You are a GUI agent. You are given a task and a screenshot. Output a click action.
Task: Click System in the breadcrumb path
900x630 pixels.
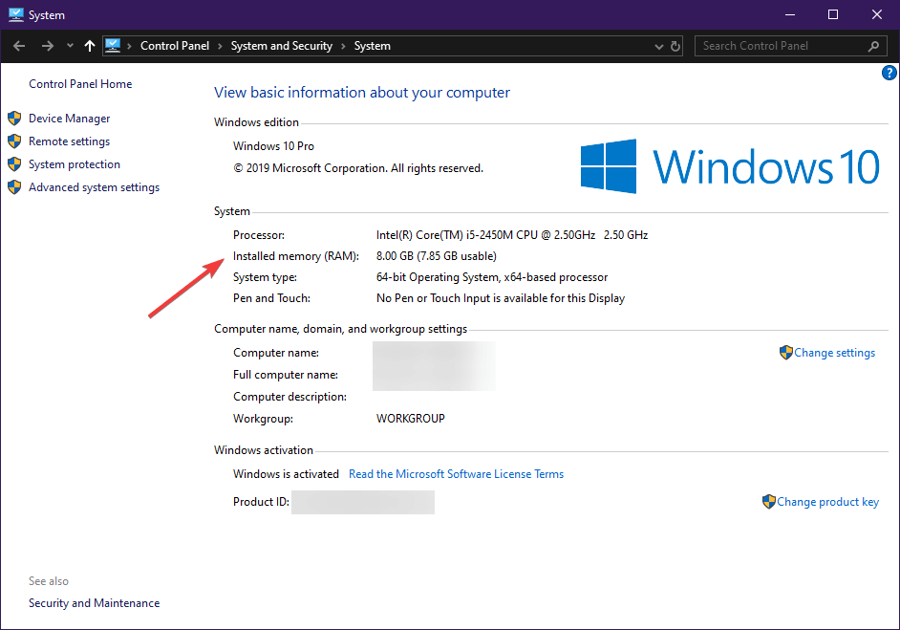(x=372, y=46)
